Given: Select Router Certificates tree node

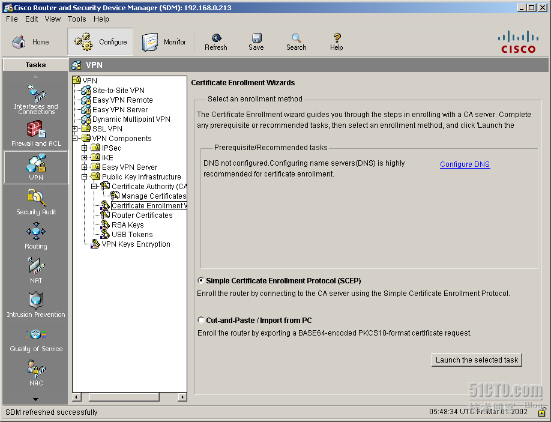Looking at the screenshot, I should tap(142, 216).
